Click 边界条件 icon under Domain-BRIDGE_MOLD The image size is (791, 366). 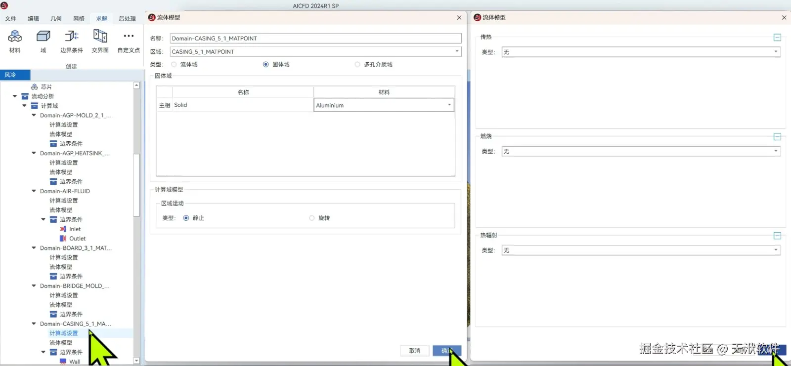[53, 314]
